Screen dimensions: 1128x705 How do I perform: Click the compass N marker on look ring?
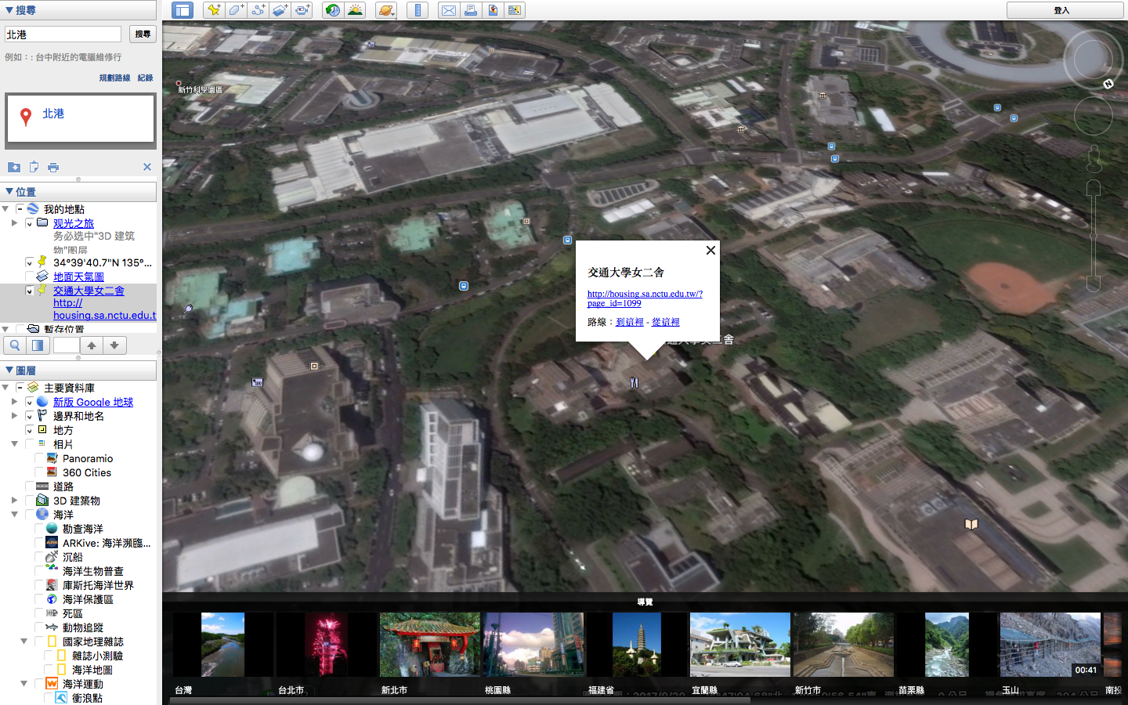coord(1108,84)
